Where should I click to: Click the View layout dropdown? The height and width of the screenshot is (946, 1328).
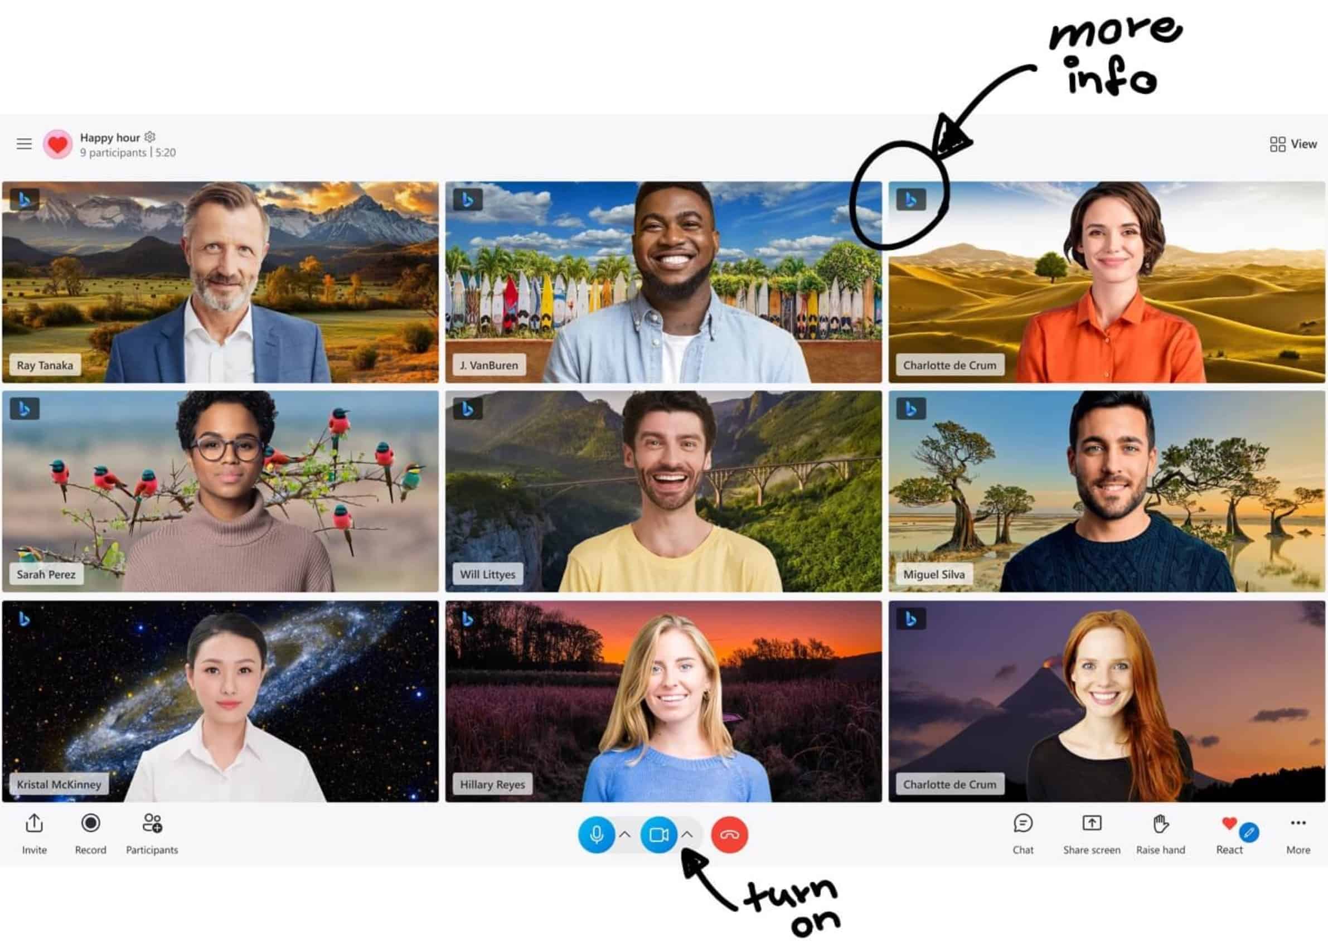1292,143
